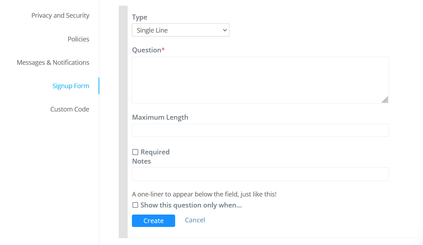
Task: Click inside the Question text area
Action: pos(260,80)
